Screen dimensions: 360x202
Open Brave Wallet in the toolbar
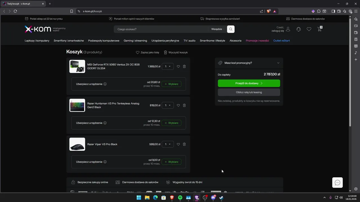pos(339,11)
